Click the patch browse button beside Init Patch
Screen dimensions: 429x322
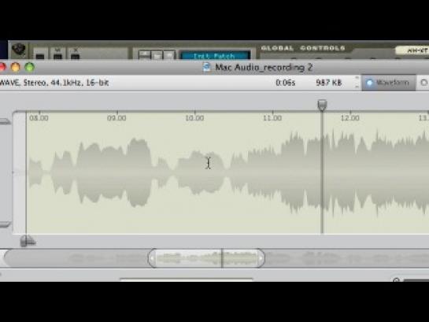[145, 54]
